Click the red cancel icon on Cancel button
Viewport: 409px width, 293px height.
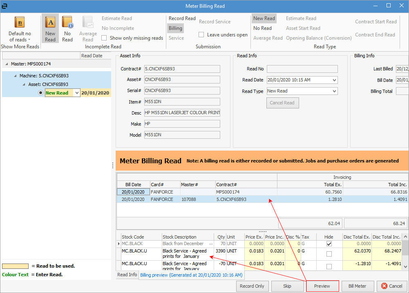point(384,286)
